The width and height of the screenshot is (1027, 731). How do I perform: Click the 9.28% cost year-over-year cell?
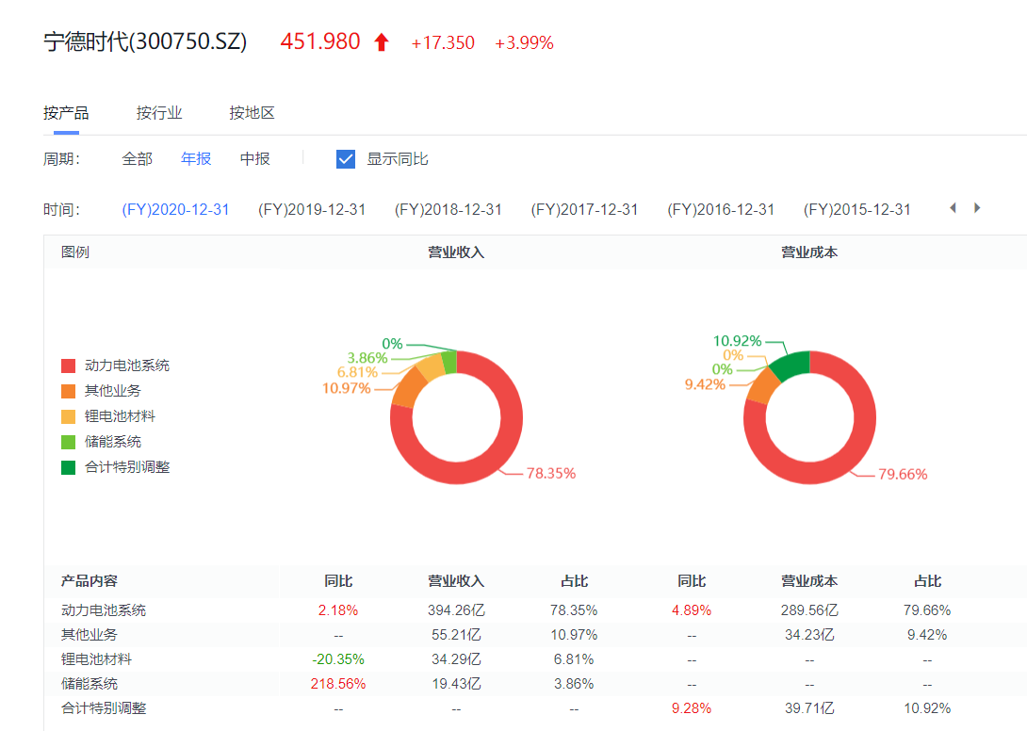[692, 708]
